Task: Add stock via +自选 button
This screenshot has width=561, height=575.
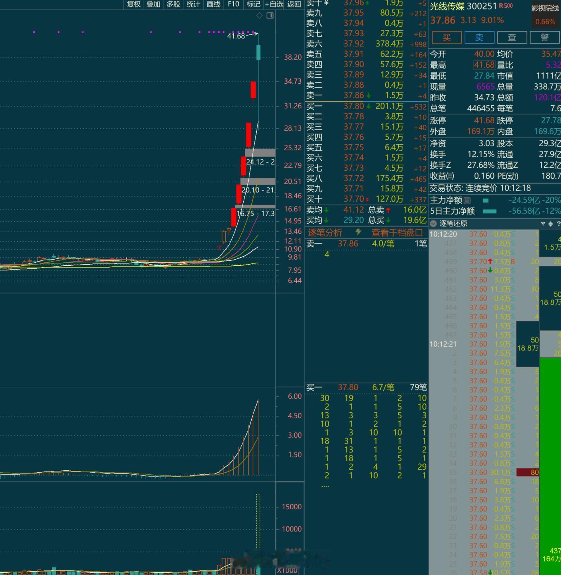Action: coord(274,4)
